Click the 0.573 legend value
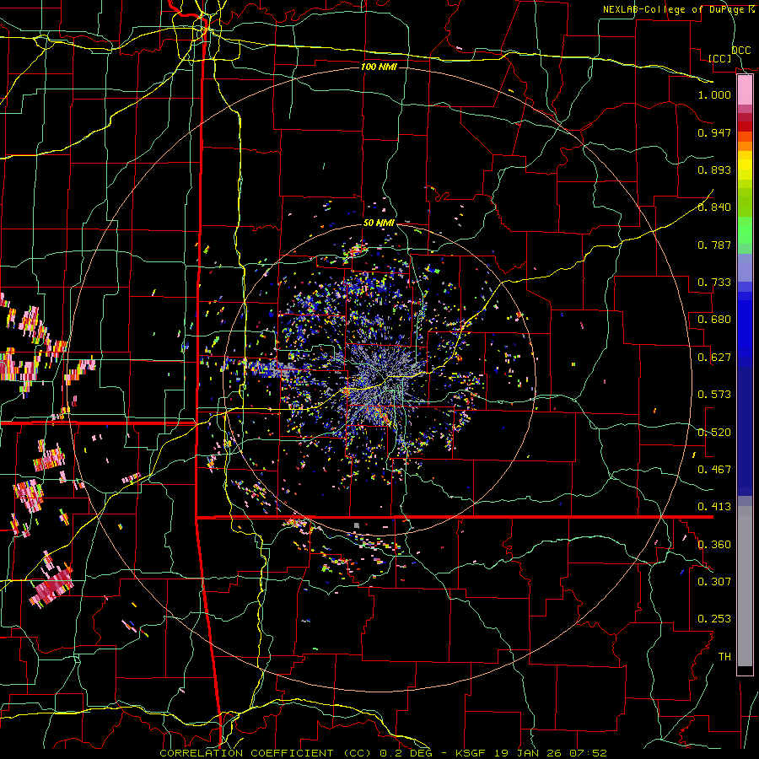The image size is (759, 759). [x=714, y=395]
